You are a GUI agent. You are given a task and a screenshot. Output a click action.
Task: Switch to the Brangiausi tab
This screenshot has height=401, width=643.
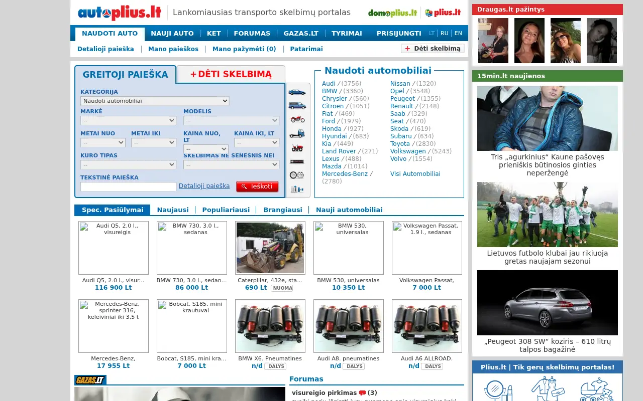283,210
